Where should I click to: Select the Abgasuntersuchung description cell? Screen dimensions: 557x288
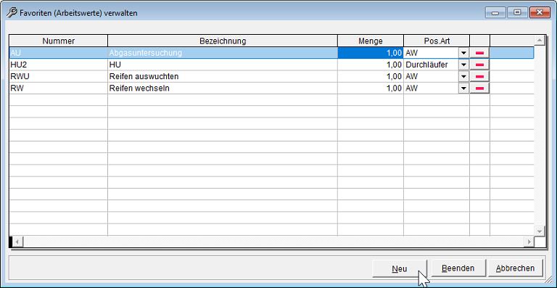point(223,53)
